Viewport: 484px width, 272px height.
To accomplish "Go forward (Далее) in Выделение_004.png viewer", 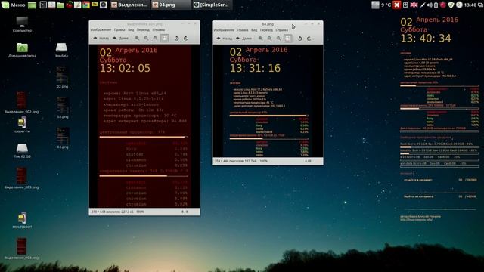I will pos(120,39).
